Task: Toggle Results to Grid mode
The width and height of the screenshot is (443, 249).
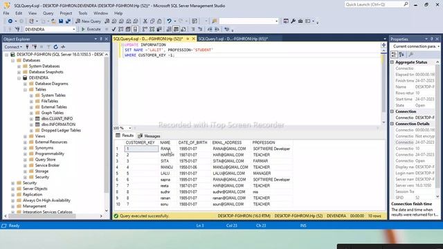Action: pos(176,29)
